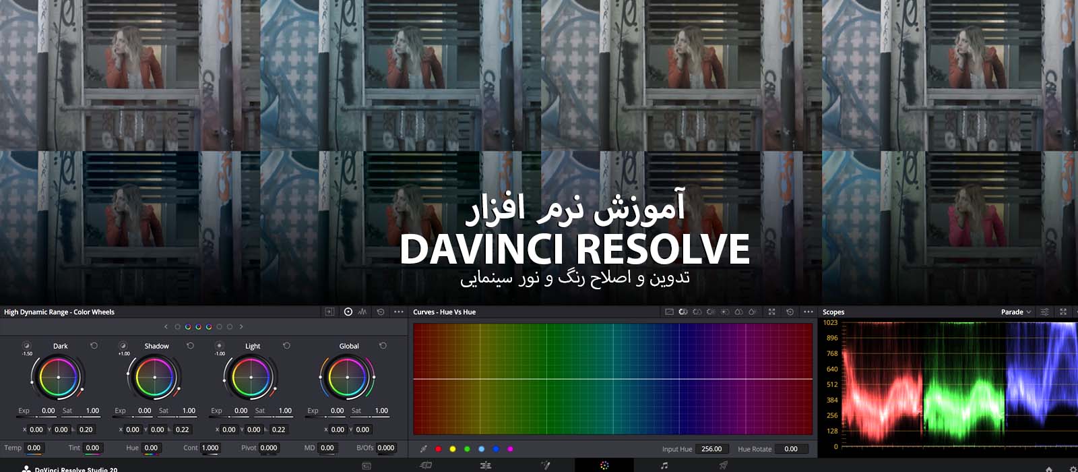
Task: Select third colored zone bank dot
Action: pyautogui.click(x=199, y=327)
